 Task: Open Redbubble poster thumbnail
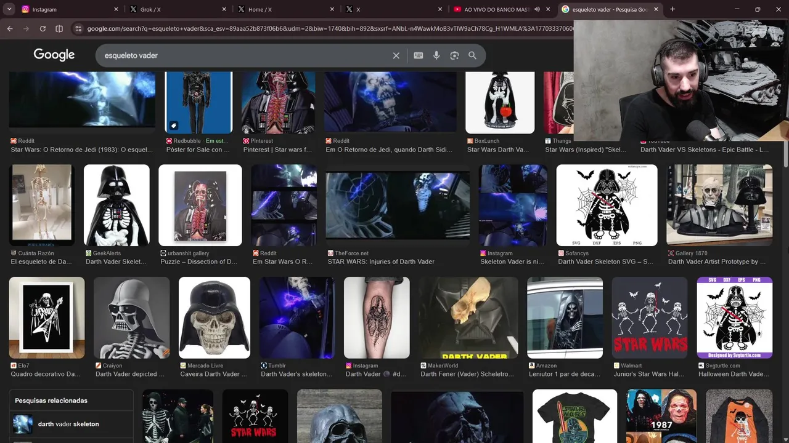[x=198, y=103]
